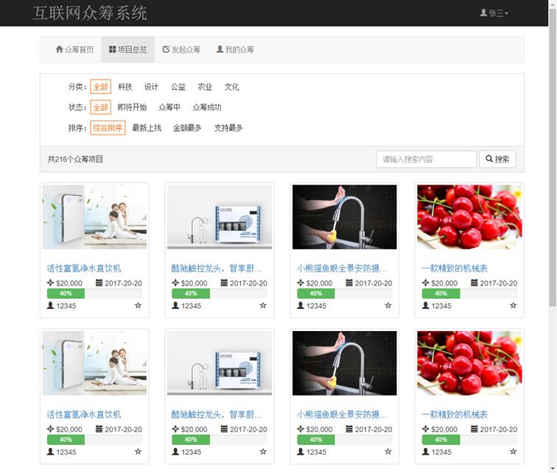Screen dimensions: 557x473
Task: Star the top-row 酷驰触控龙头 card
Action: tap(263, 305)
